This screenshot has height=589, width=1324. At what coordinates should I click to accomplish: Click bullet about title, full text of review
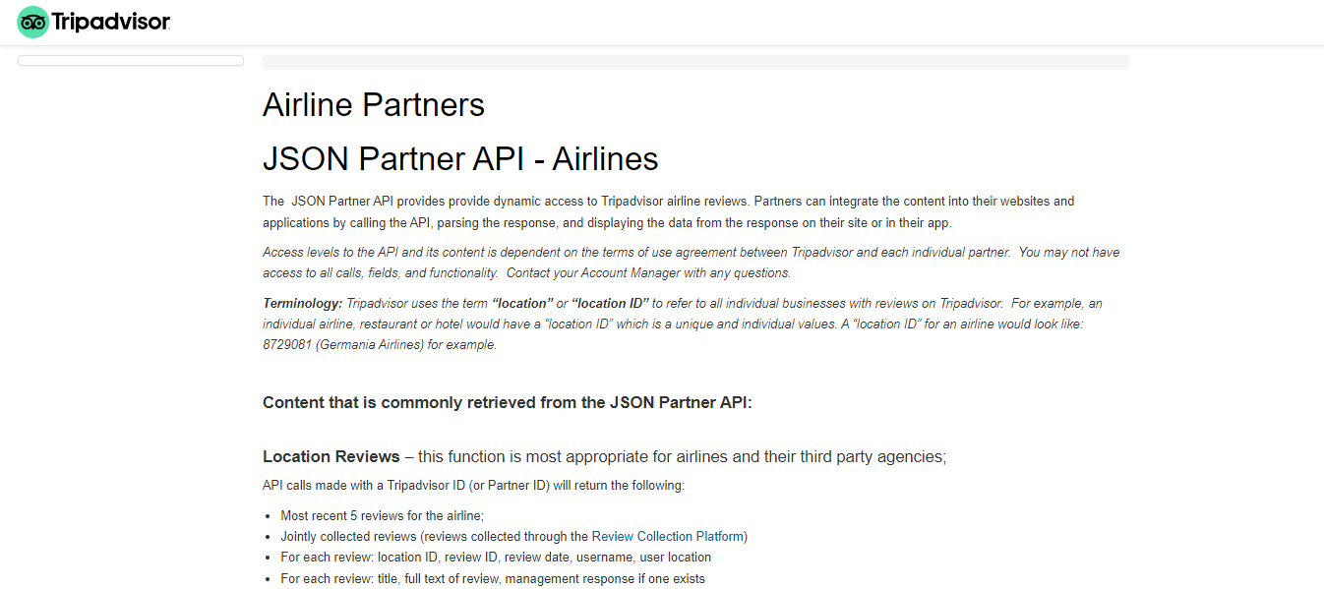(x=493, y=578)
